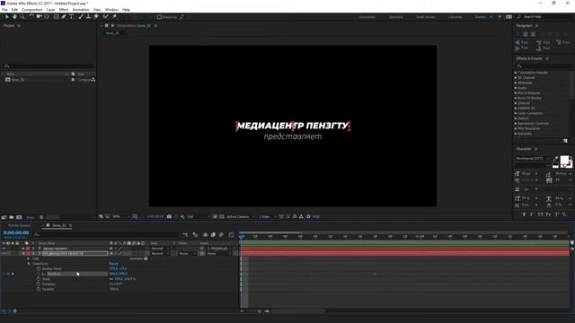575x323 pixels.
Task: Switch to the Standard workspace
Action: 395,17
